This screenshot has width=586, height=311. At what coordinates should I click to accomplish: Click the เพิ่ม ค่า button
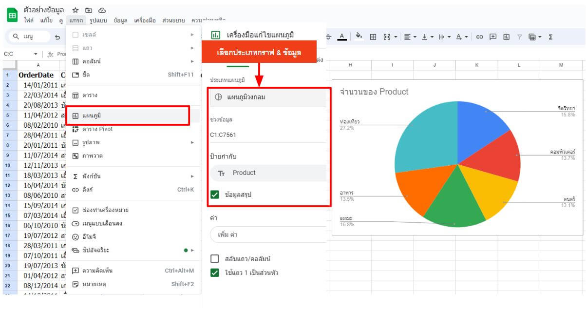click(x=268, y=234)
